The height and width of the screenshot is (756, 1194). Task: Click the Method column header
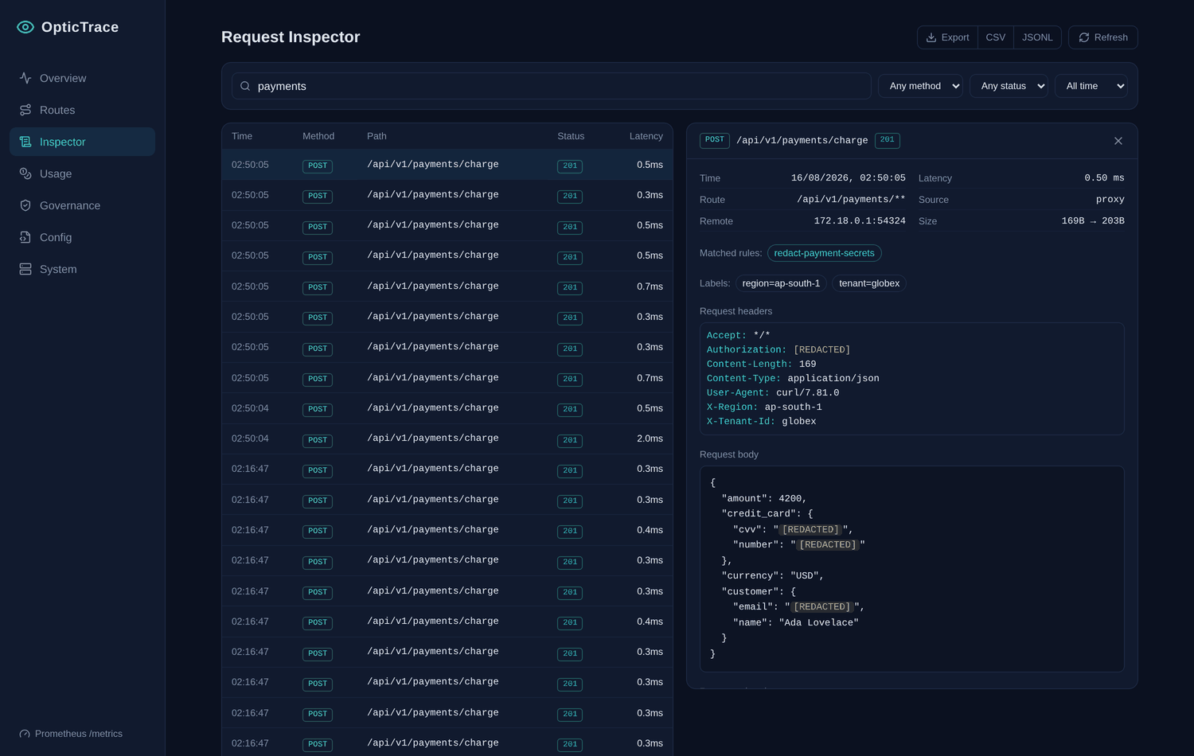(318, 136)
